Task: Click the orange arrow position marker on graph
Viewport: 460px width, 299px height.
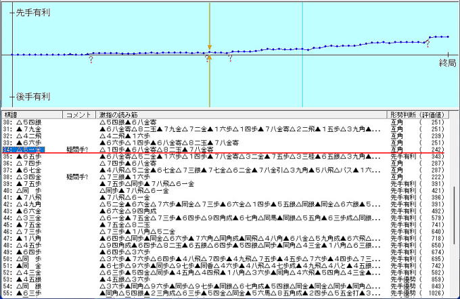Action: pyautogui.click(x=209, y=49)
